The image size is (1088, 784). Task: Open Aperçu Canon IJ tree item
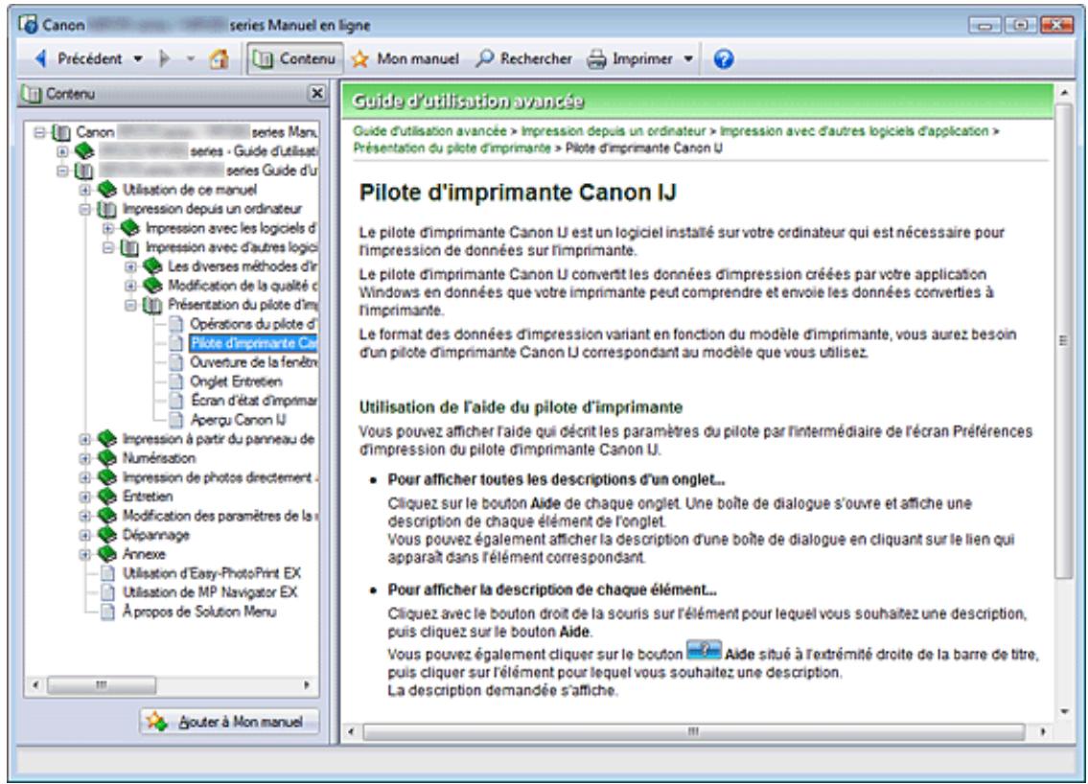238,420
